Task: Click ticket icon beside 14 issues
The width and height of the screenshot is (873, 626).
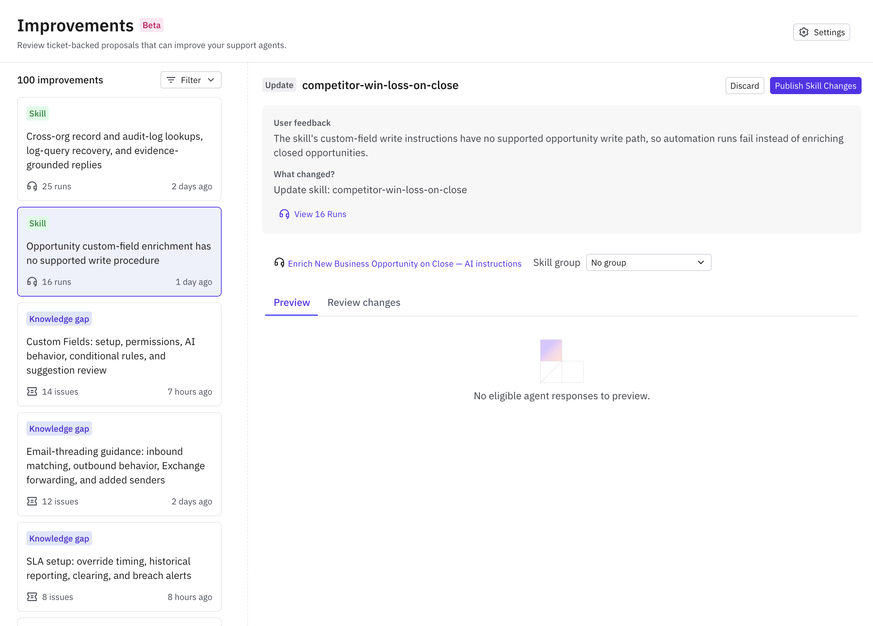Action: click(32, 391)
